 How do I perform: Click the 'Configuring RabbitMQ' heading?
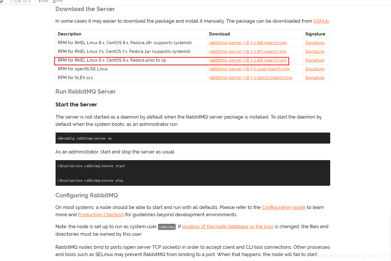coord(87,195)
